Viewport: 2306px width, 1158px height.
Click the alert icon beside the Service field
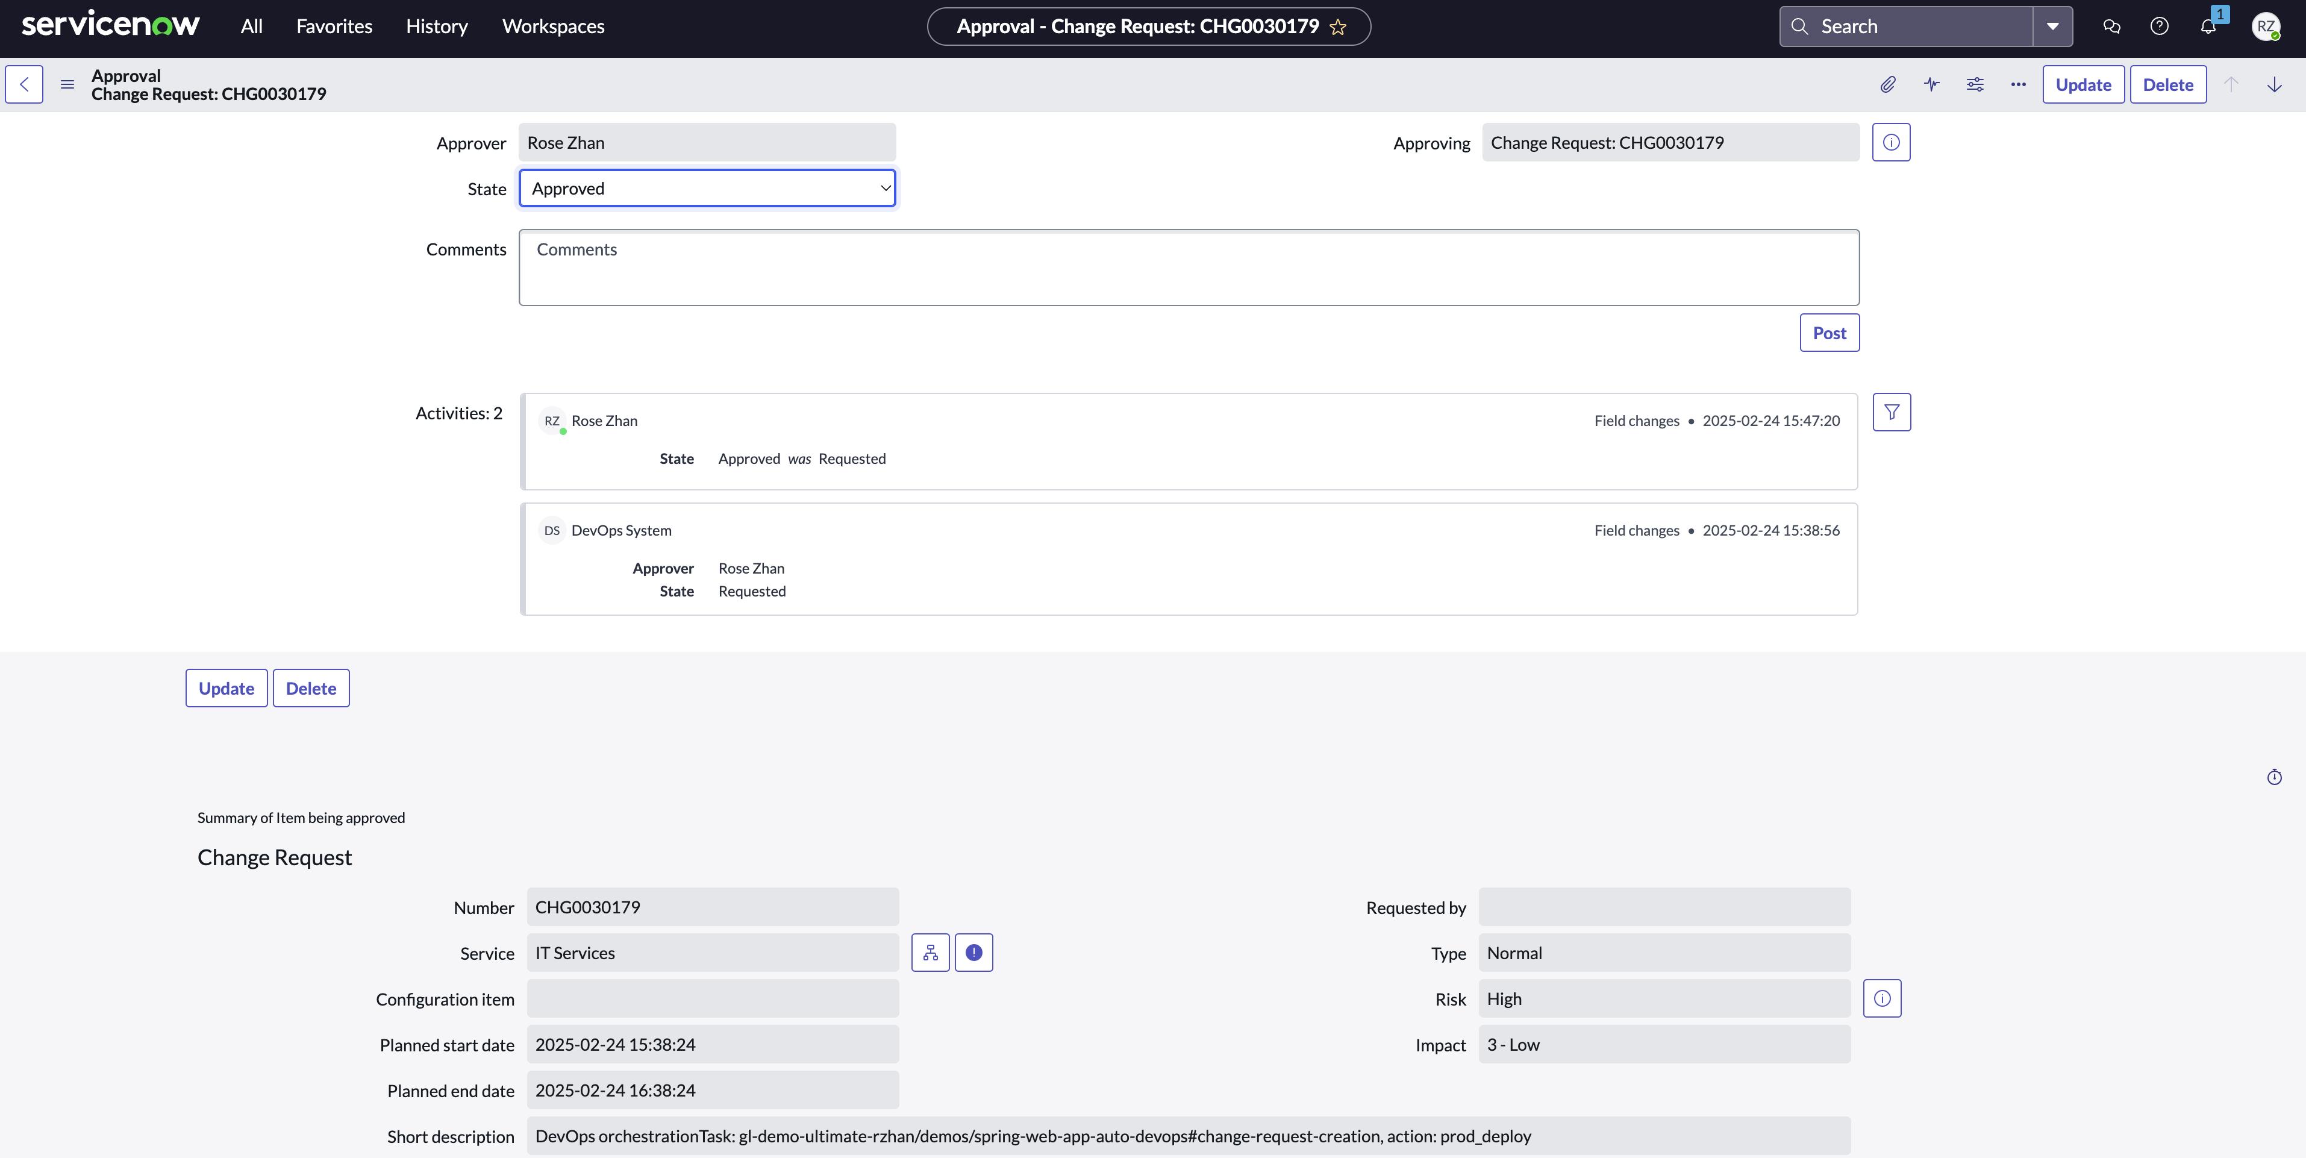[x=974, y=952]
